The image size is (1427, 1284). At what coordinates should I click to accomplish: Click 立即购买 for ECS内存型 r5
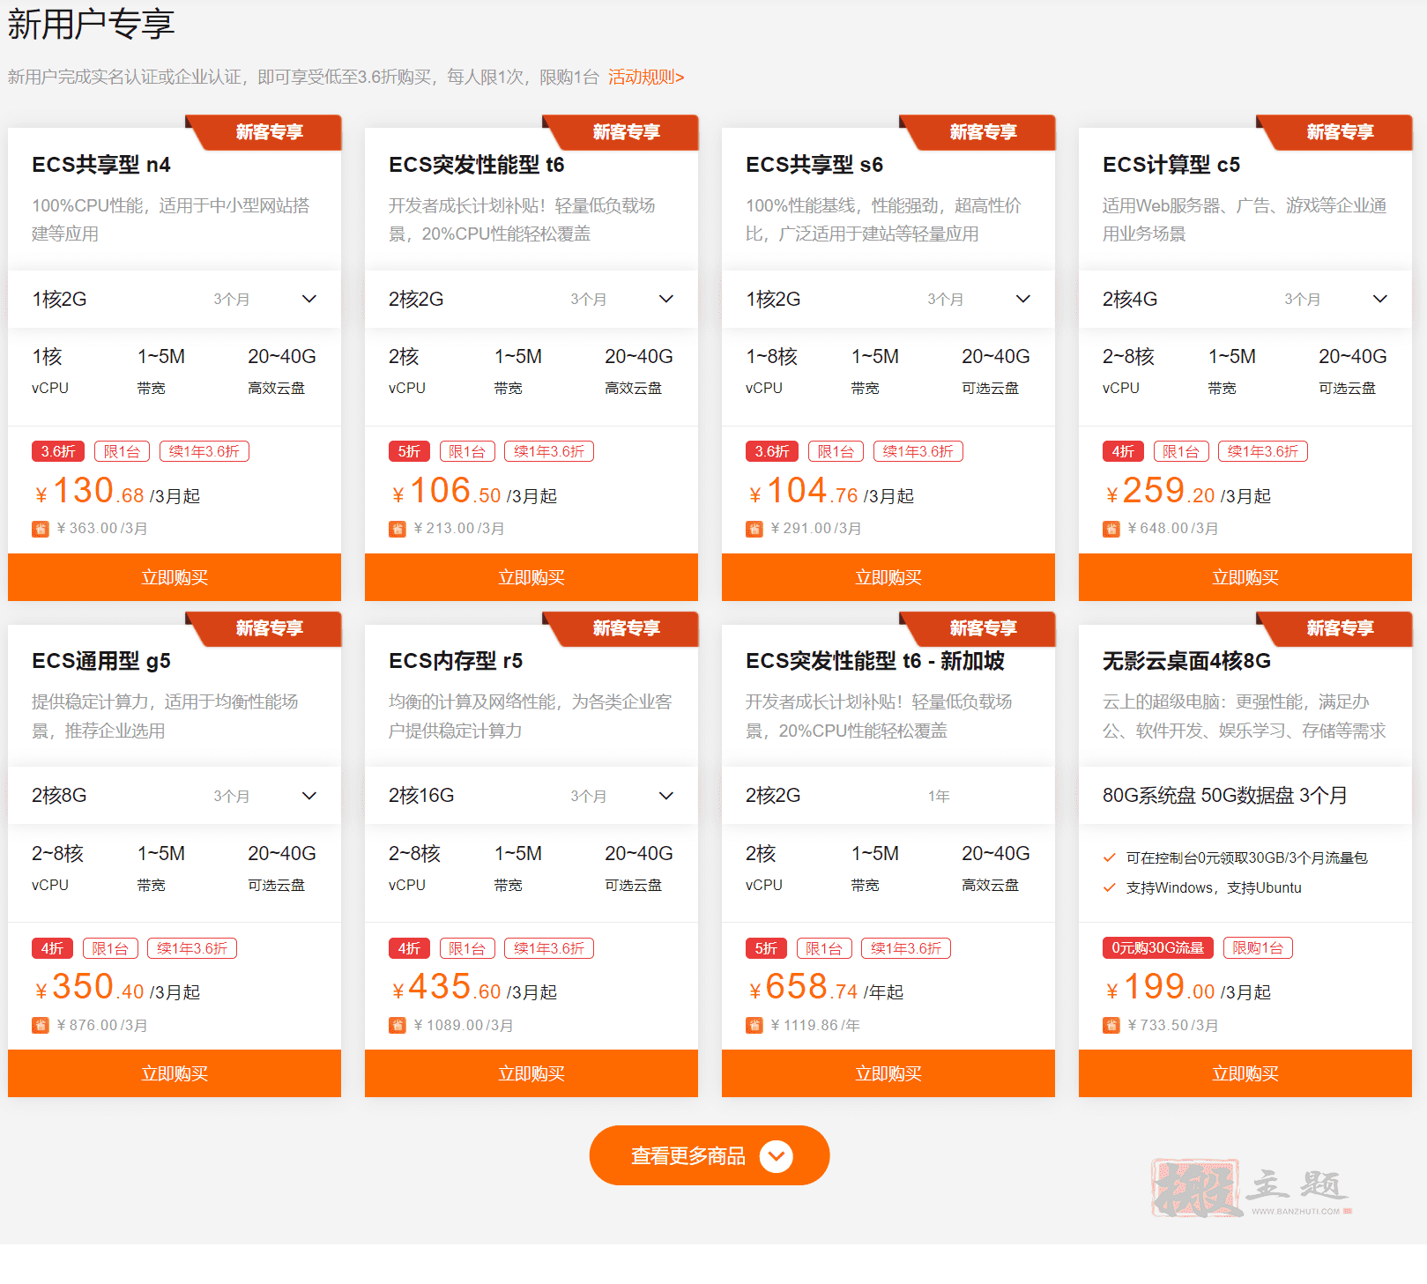(531, 1073)
